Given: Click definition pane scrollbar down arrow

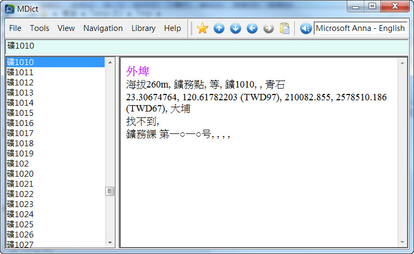Looking at the screenshot, I should 402,242.
